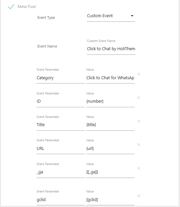Click the Meta Pixel section label

click(x=27, y=7)
